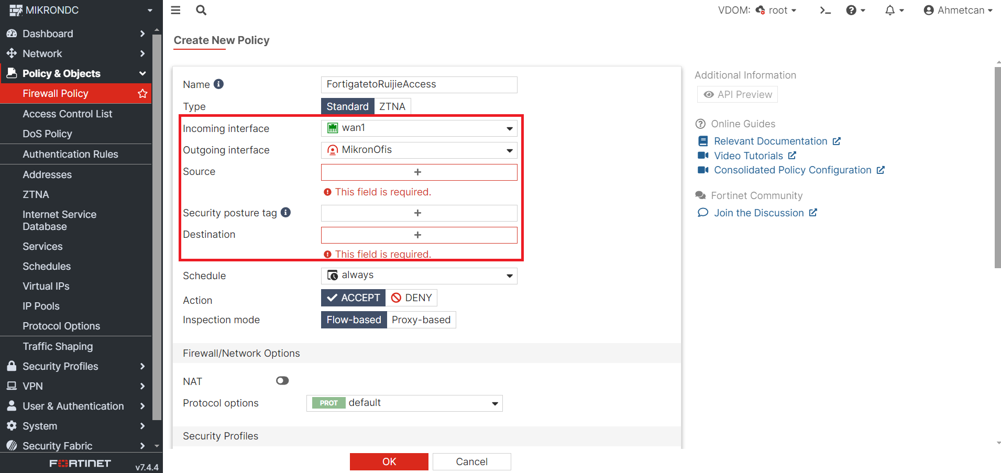Open Video Tutorials link

pyautogui.click(x=747, y=156)
